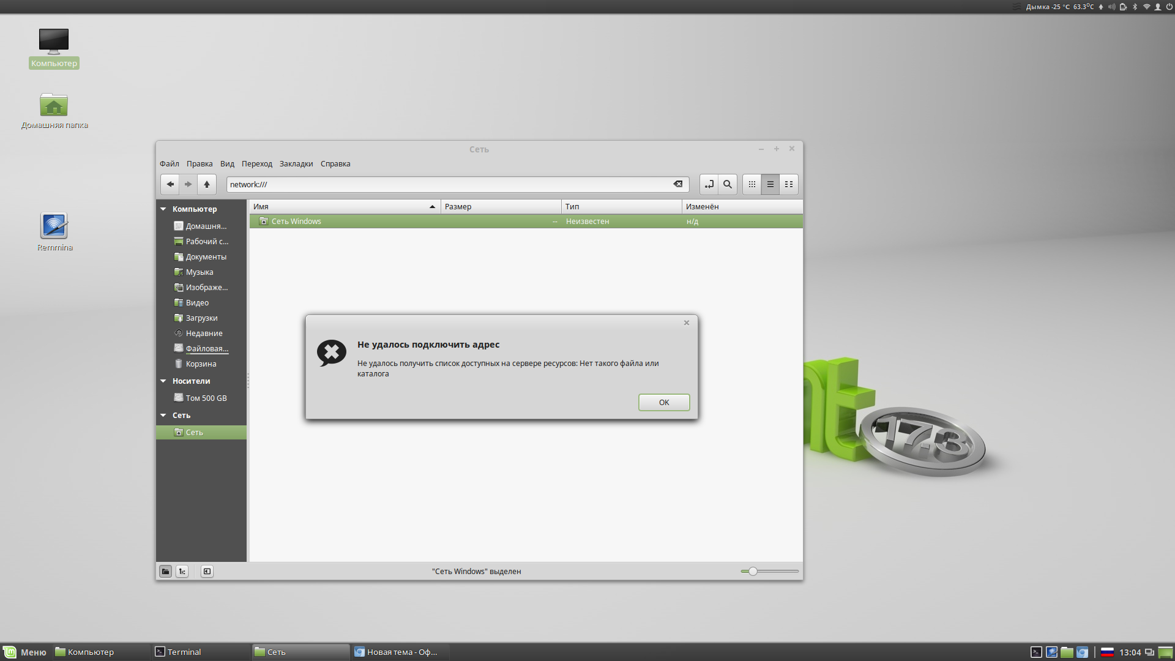Click the back navigation arrow

click(x=170, y=184)
